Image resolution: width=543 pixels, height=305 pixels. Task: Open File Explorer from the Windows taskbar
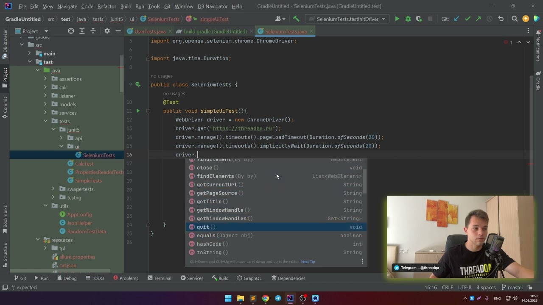click(241, 298)
